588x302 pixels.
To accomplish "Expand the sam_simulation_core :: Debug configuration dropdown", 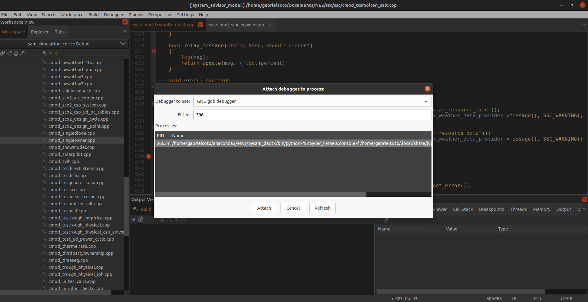I will pos(123,44).
